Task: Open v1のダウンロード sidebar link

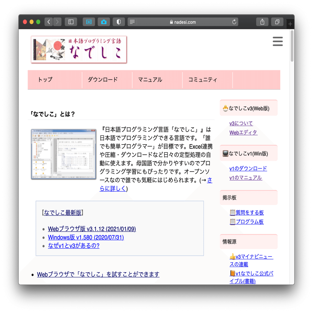Action: [248, 168]
